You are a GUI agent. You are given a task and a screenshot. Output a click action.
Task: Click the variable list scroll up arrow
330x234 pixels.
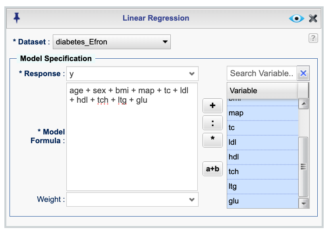click(x=303, y=104)
